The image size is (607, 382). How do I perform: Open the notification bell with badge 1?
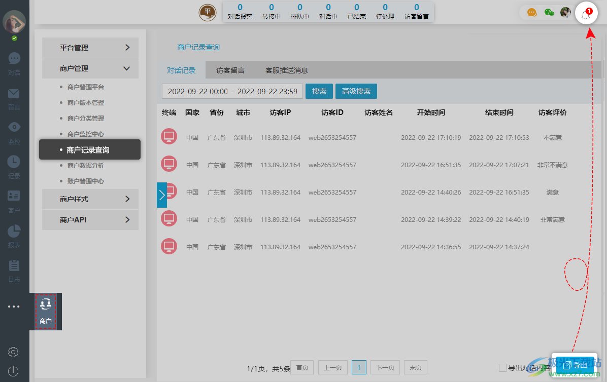(x=586, y=13)
